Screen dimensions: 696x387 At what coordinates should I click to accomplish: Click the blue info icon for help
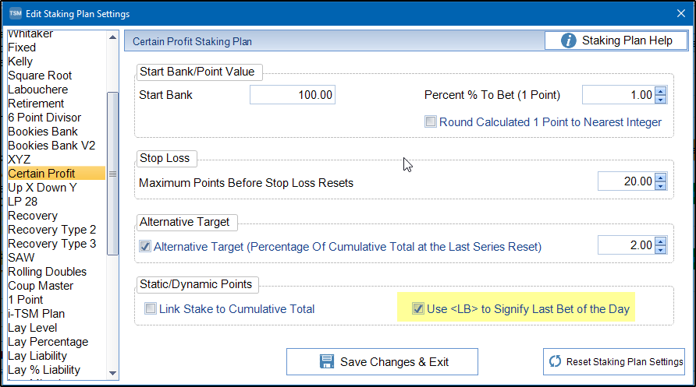(x=569, y=40)
